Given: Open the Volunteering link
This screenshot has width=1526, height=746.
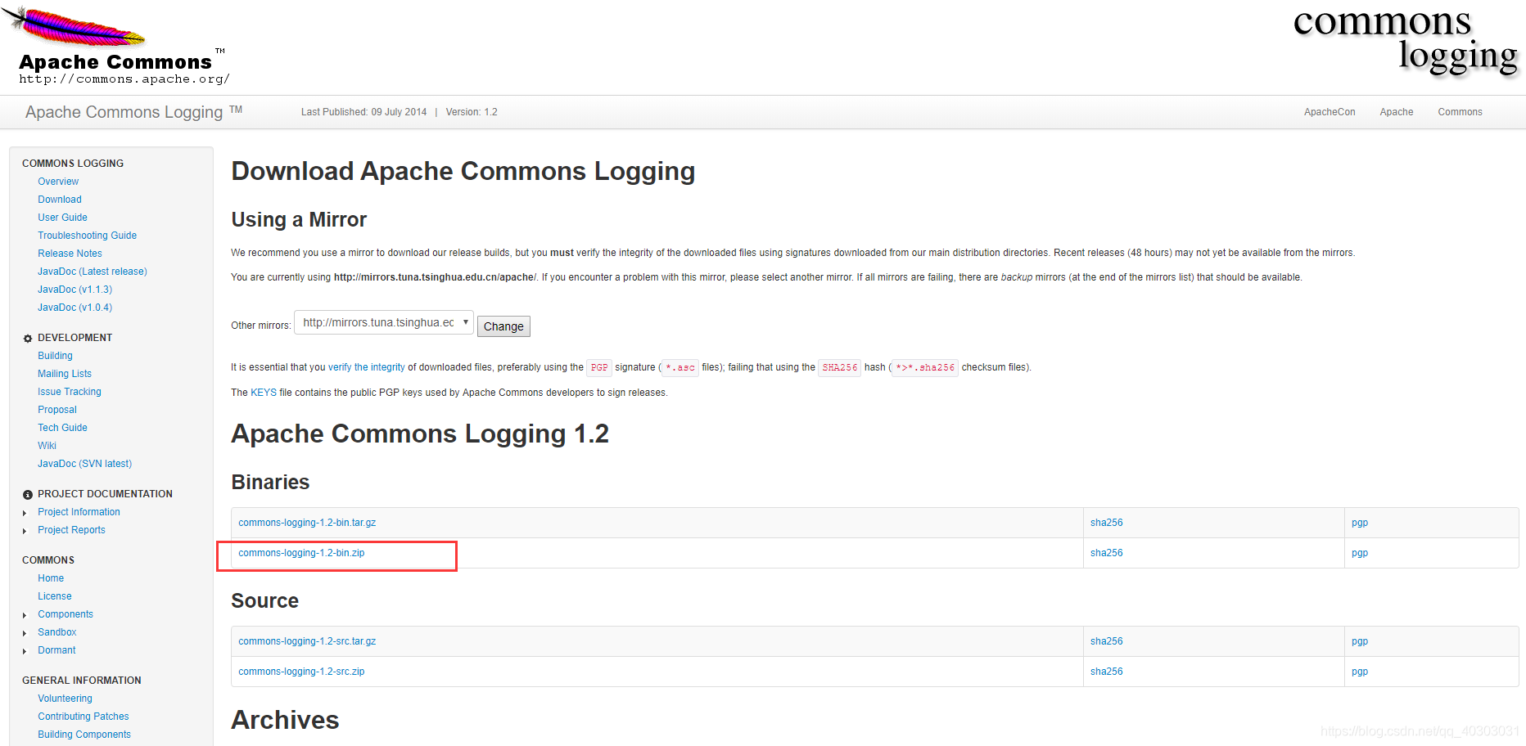Looking at the screenshot, I should click(x=65, y=699).
